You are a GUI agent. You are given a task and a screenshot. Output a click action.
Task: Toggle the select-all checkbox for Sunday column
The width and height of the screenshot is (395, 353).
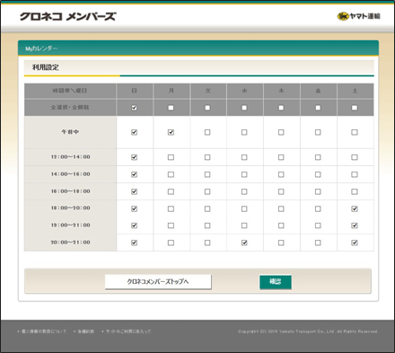pyautogui.click(x=134, y=108)
